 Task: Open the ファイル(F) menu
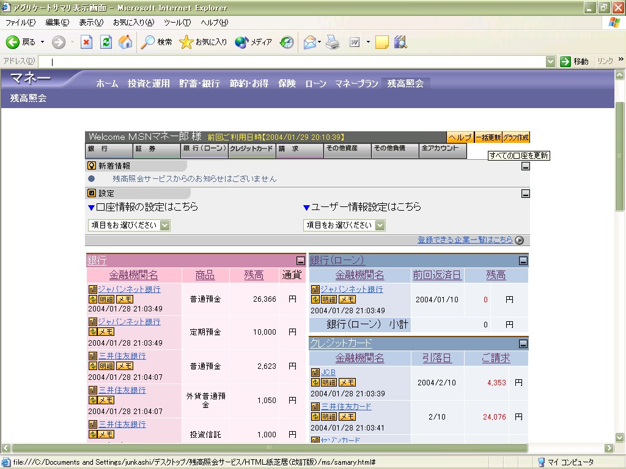pos(20,23)
